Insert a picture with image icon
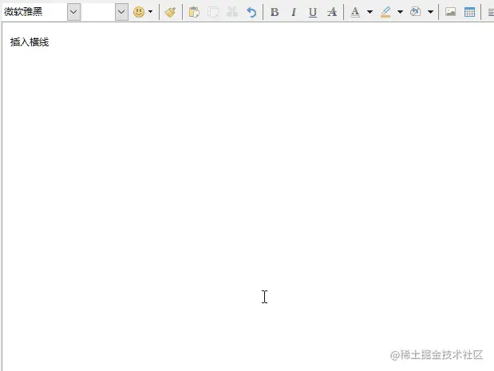494x371 pixels. (450, 12)
